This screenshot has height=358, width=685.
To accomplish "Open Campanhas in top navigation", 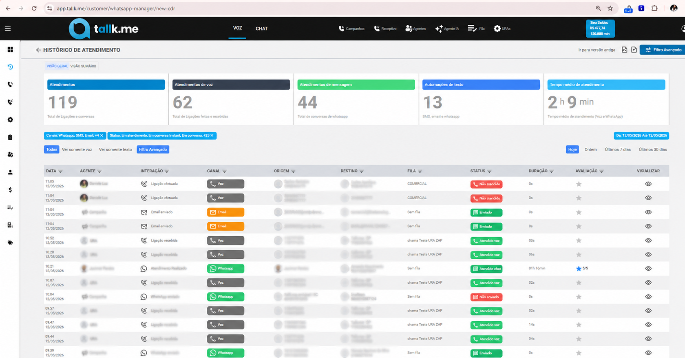I will coord(351,29).
